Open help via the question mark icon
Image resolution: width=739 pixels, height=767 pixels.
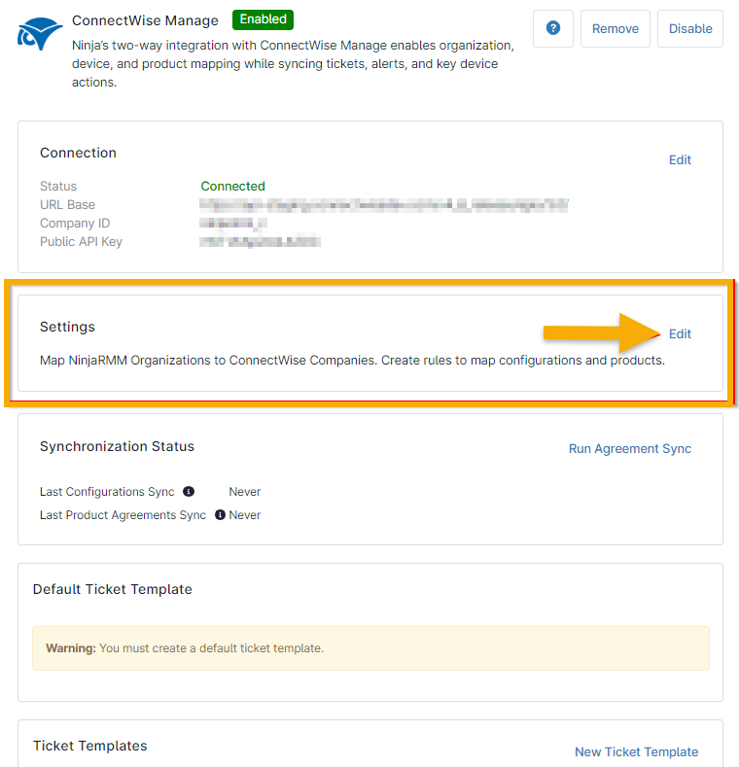[553, 28]
